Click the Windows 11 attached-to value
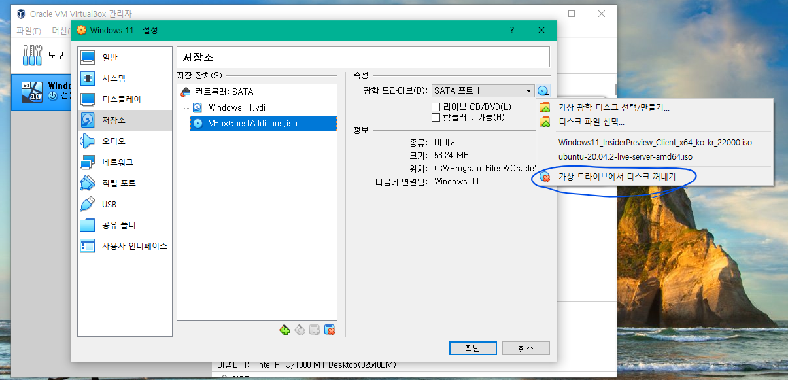This screenshot has width=788, height=380. [456, 181]
